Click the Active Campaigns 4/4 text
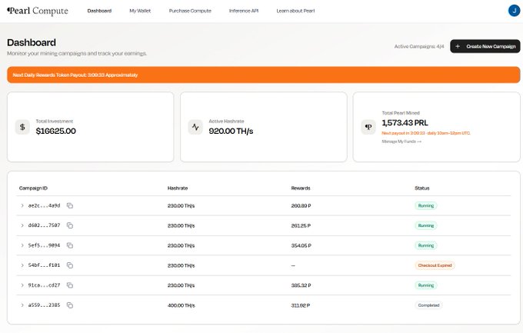 tap(419, 46)
